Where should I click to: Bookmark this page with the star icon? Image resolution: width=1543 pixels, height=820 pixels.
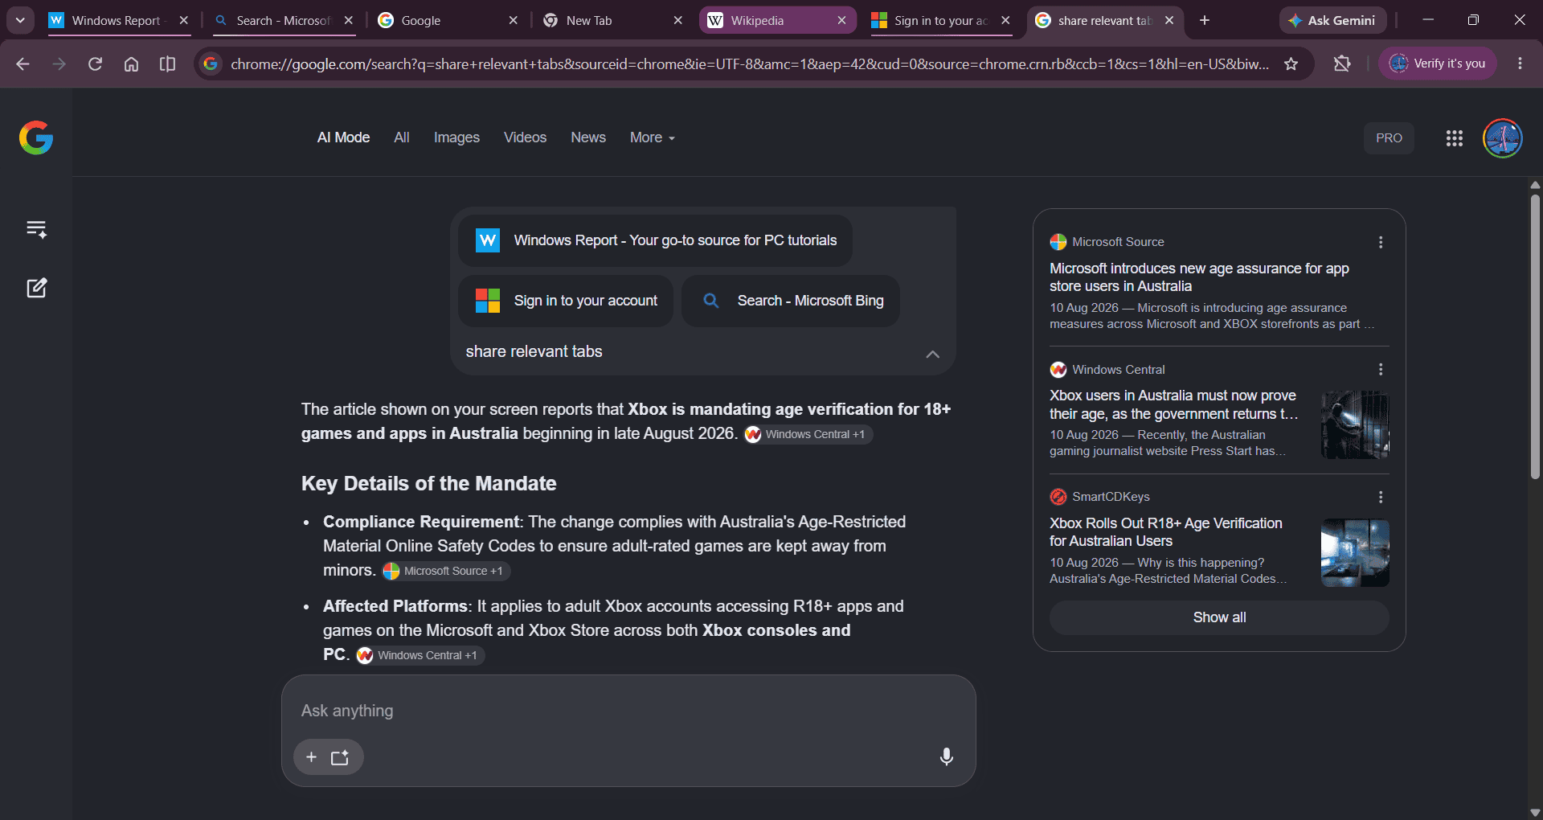pyautogui.click(x=1291, y=64)
